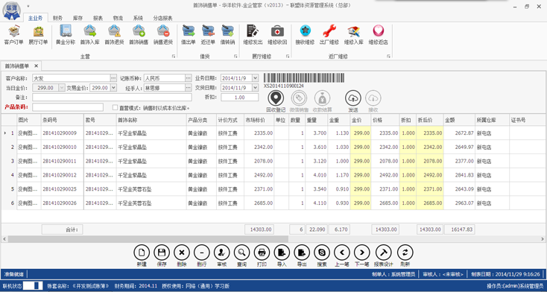Expand the 展厅维修 group launcher

[288, 56]
